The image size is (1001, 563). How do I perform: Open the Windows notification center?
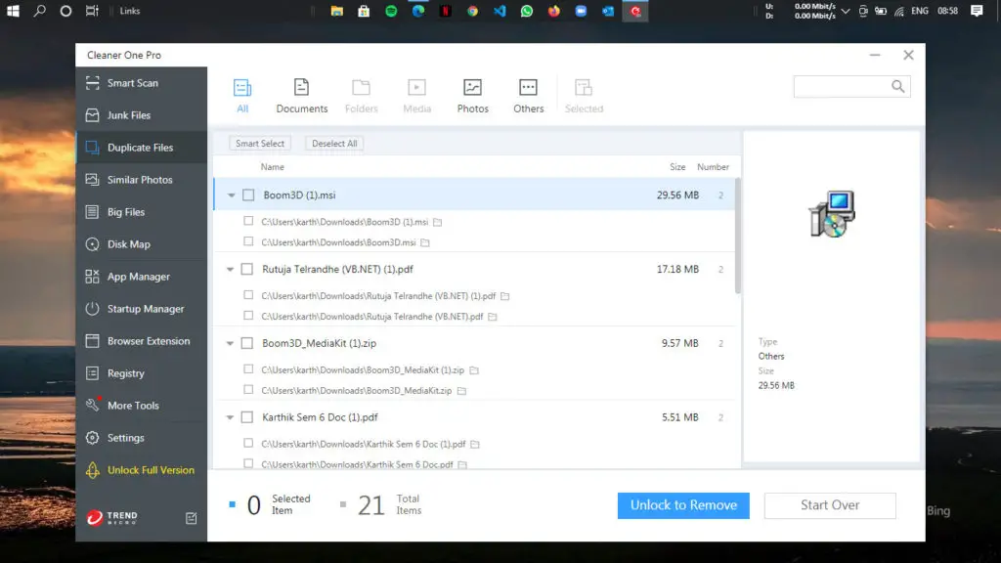click(977, 11)
